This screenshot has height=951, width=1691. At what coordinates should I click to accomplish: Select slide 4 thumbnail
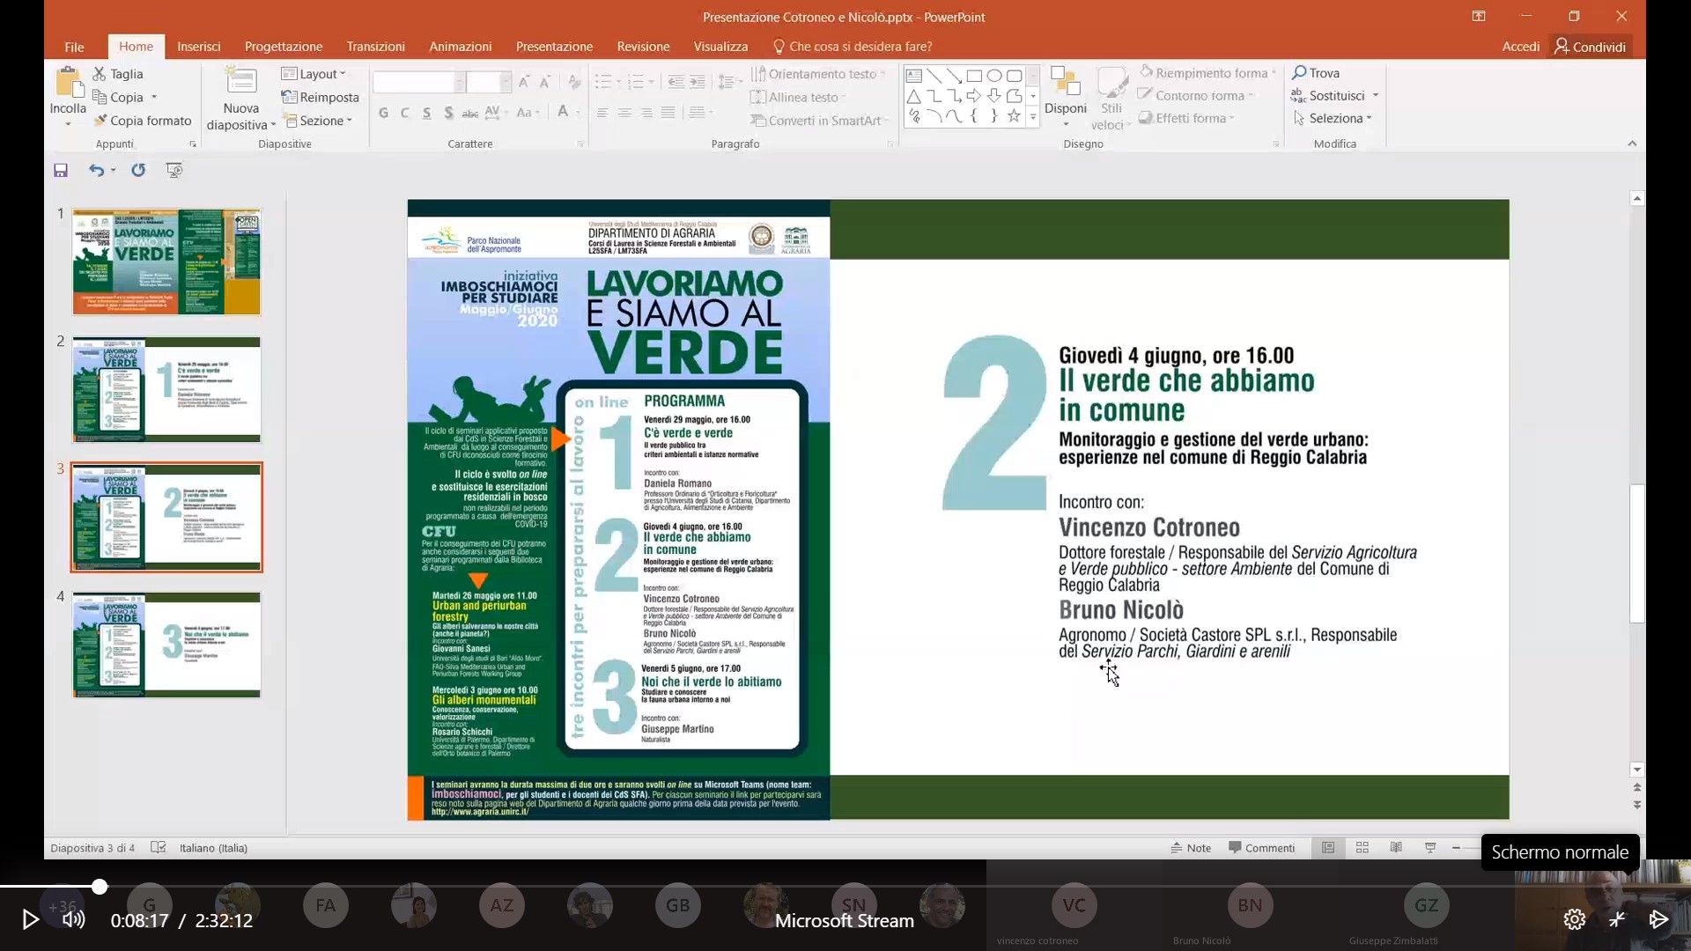pos(166,645)
